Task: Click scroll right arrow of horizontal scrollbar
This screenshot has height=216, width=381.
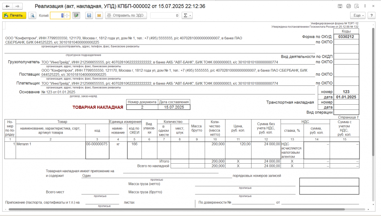Action: [368, 209]
